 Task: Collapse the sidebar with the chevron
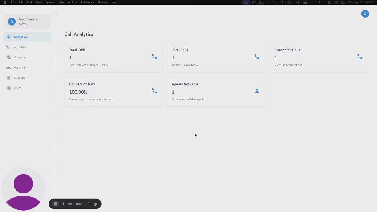[55, 14]
